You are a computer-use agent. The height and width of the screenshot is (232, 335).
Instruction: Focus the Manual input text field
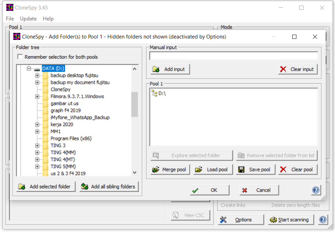[234, 56]
